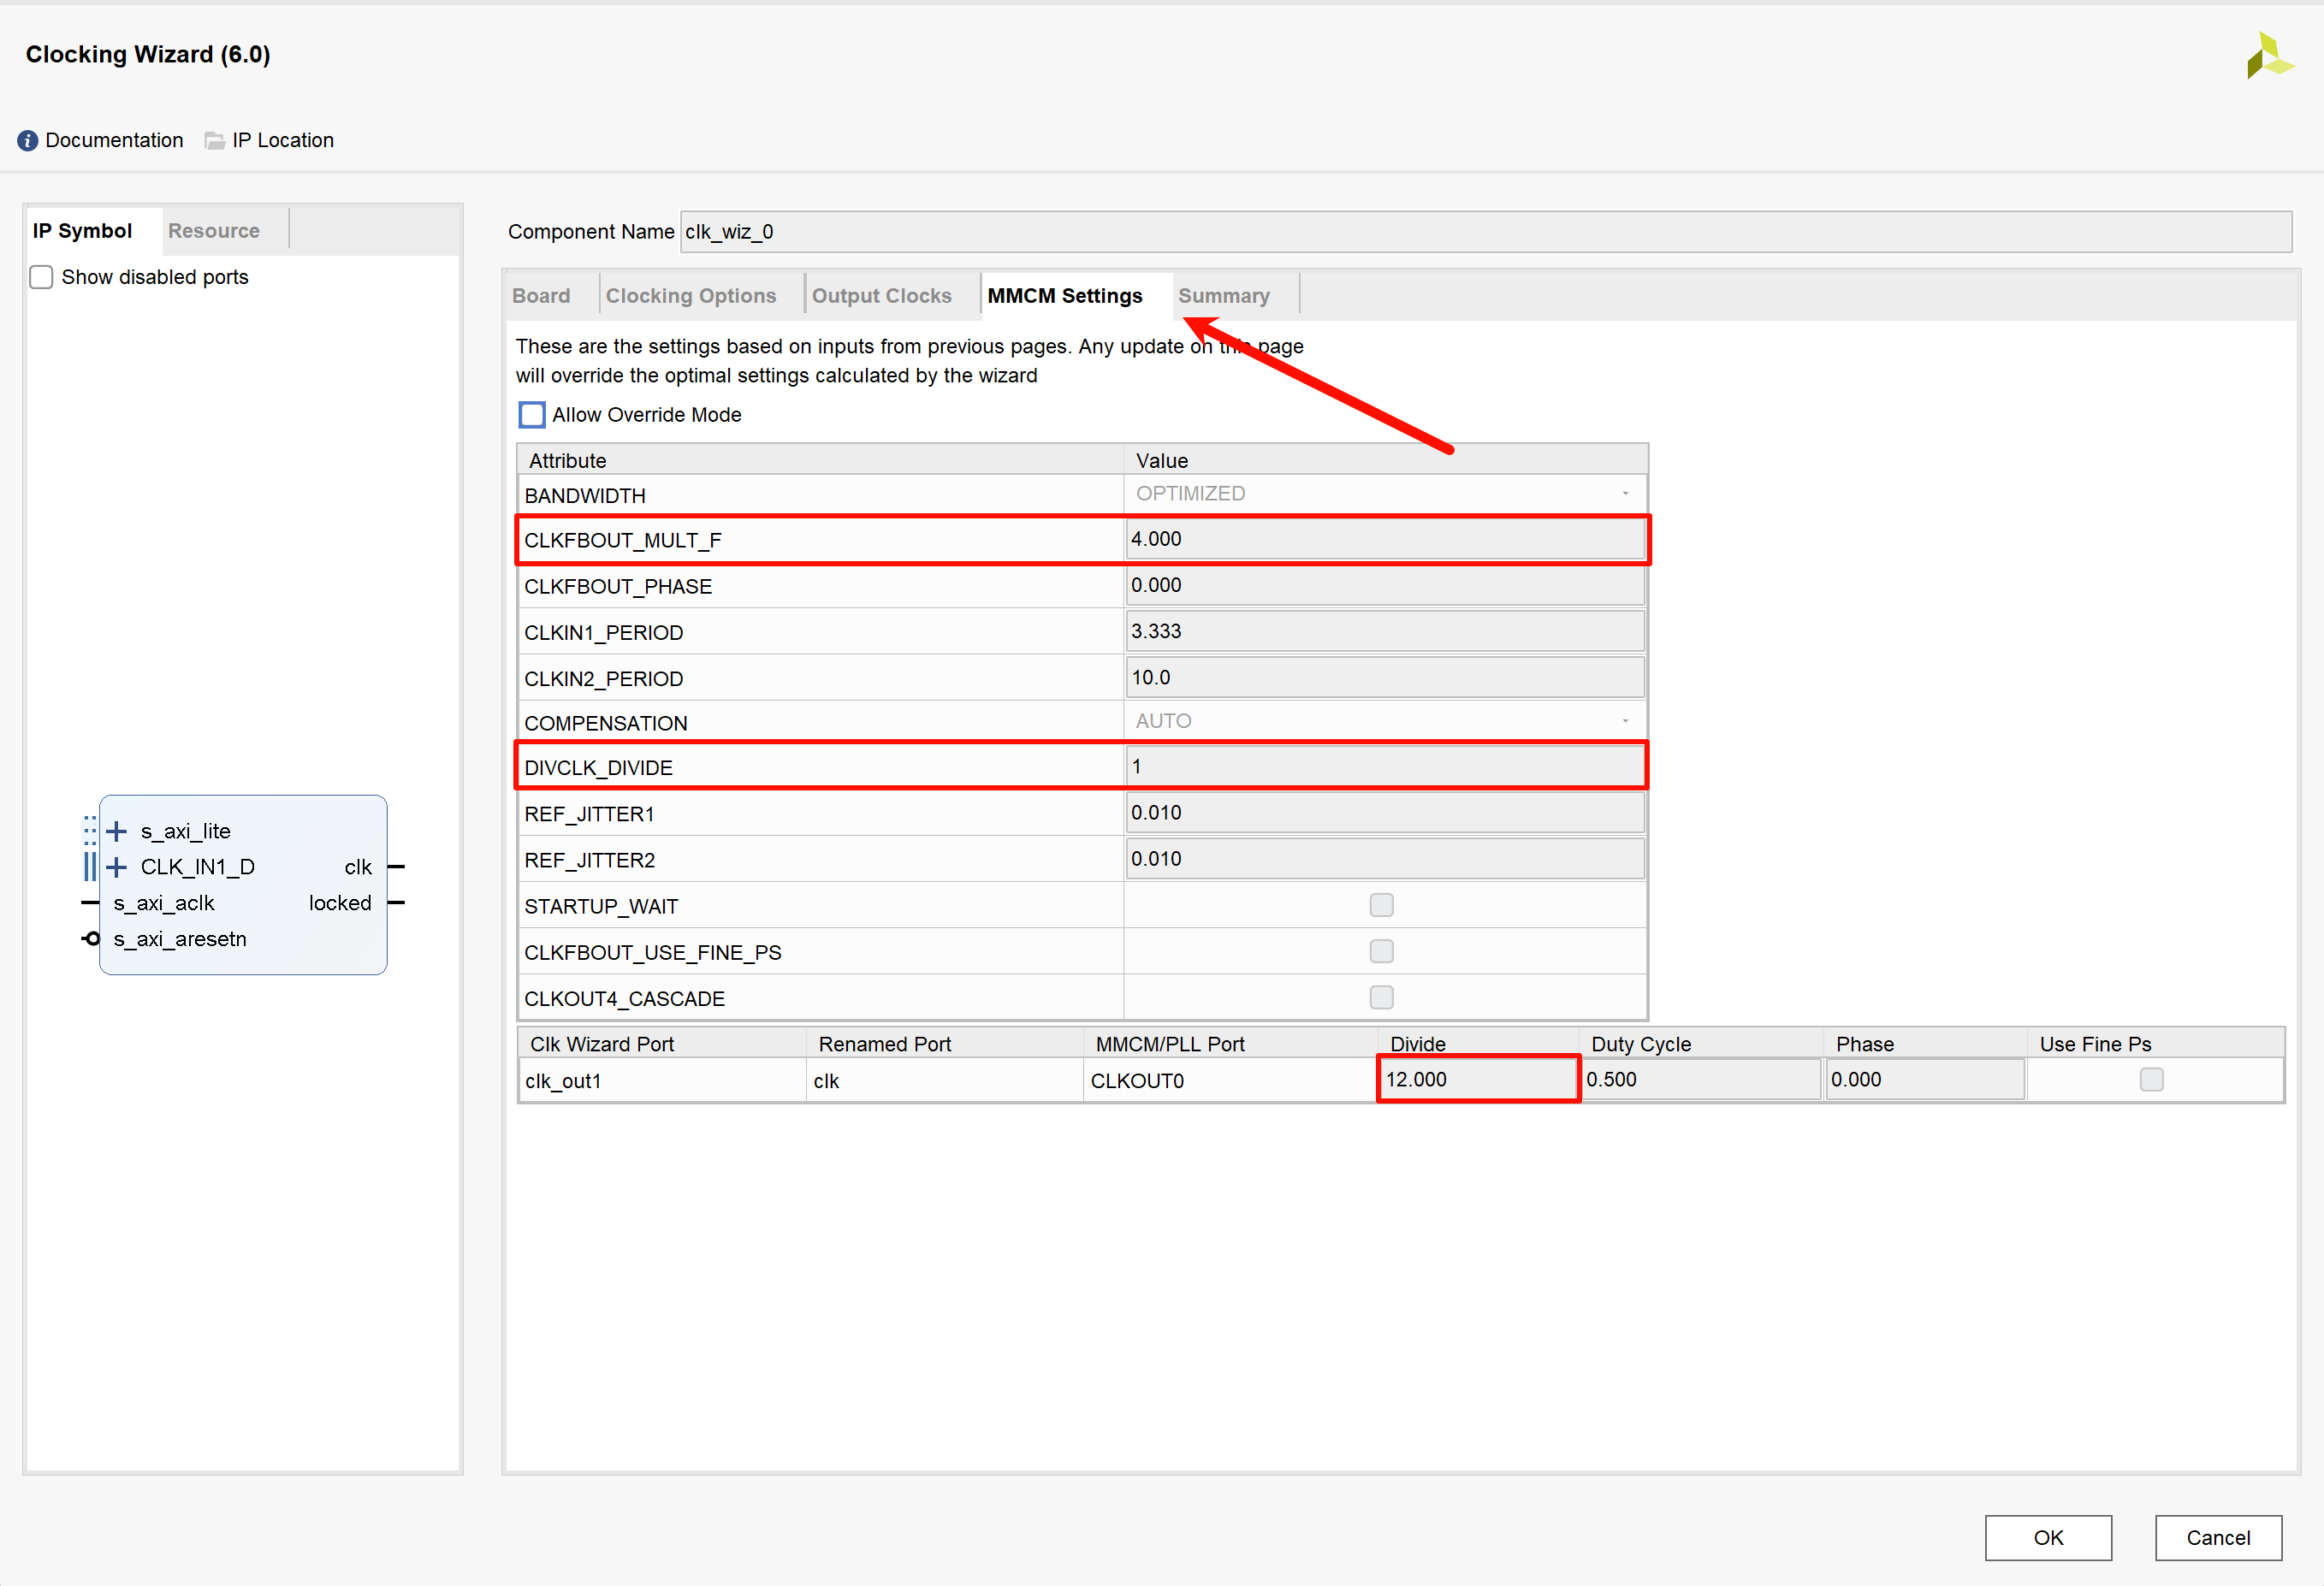This screenshot has width=2324, height=1586.
Task: Click the COMPENSATION attribute row label
Action: click(606, 723)
